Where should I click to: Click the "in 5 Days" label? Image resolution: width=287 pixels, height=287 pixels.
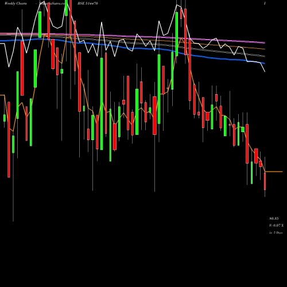(276, 232)
